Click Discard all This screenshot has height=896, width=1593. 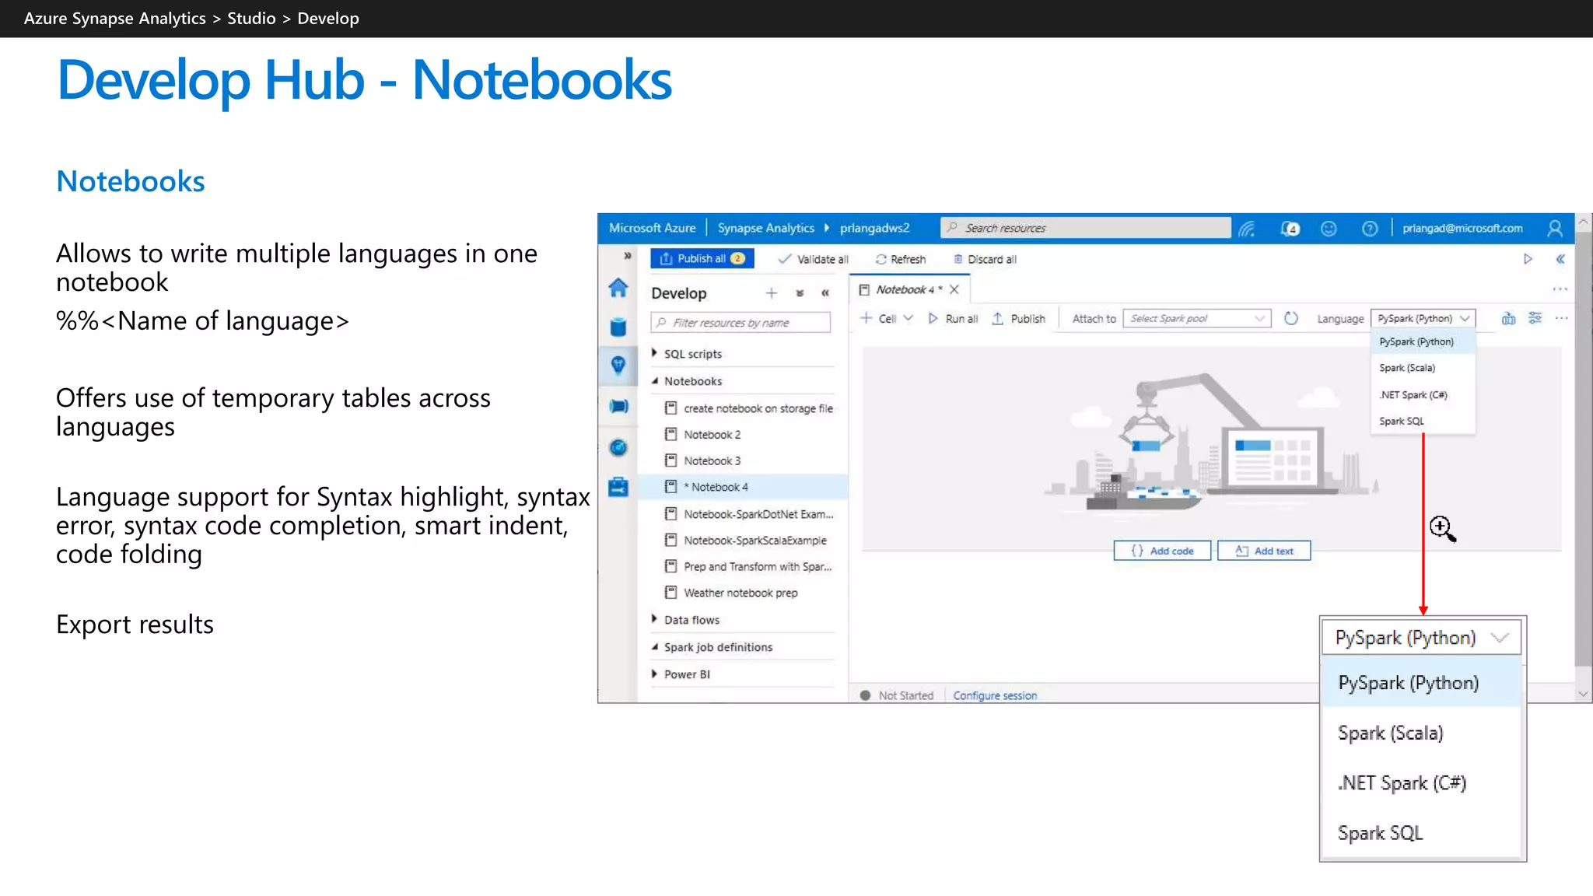coord(985,259)
